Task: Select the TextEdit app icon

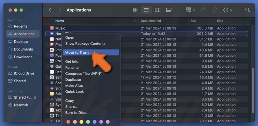Action: (52, 110)
